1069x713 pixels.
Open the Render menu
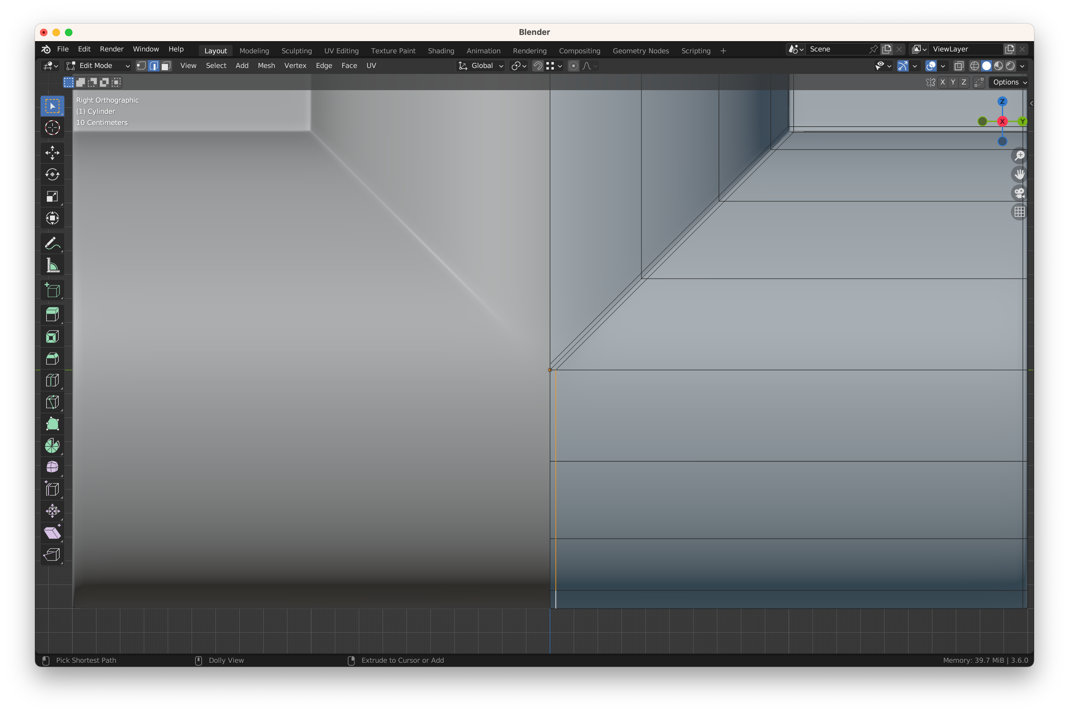[111, 49]
